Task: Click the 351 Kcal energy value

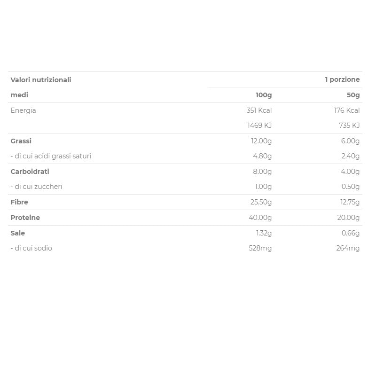Action: point(259,110)
